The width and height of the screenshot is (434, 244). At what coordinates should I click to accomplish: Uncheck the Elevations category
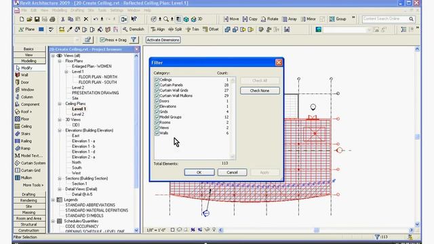click(157, 106)
